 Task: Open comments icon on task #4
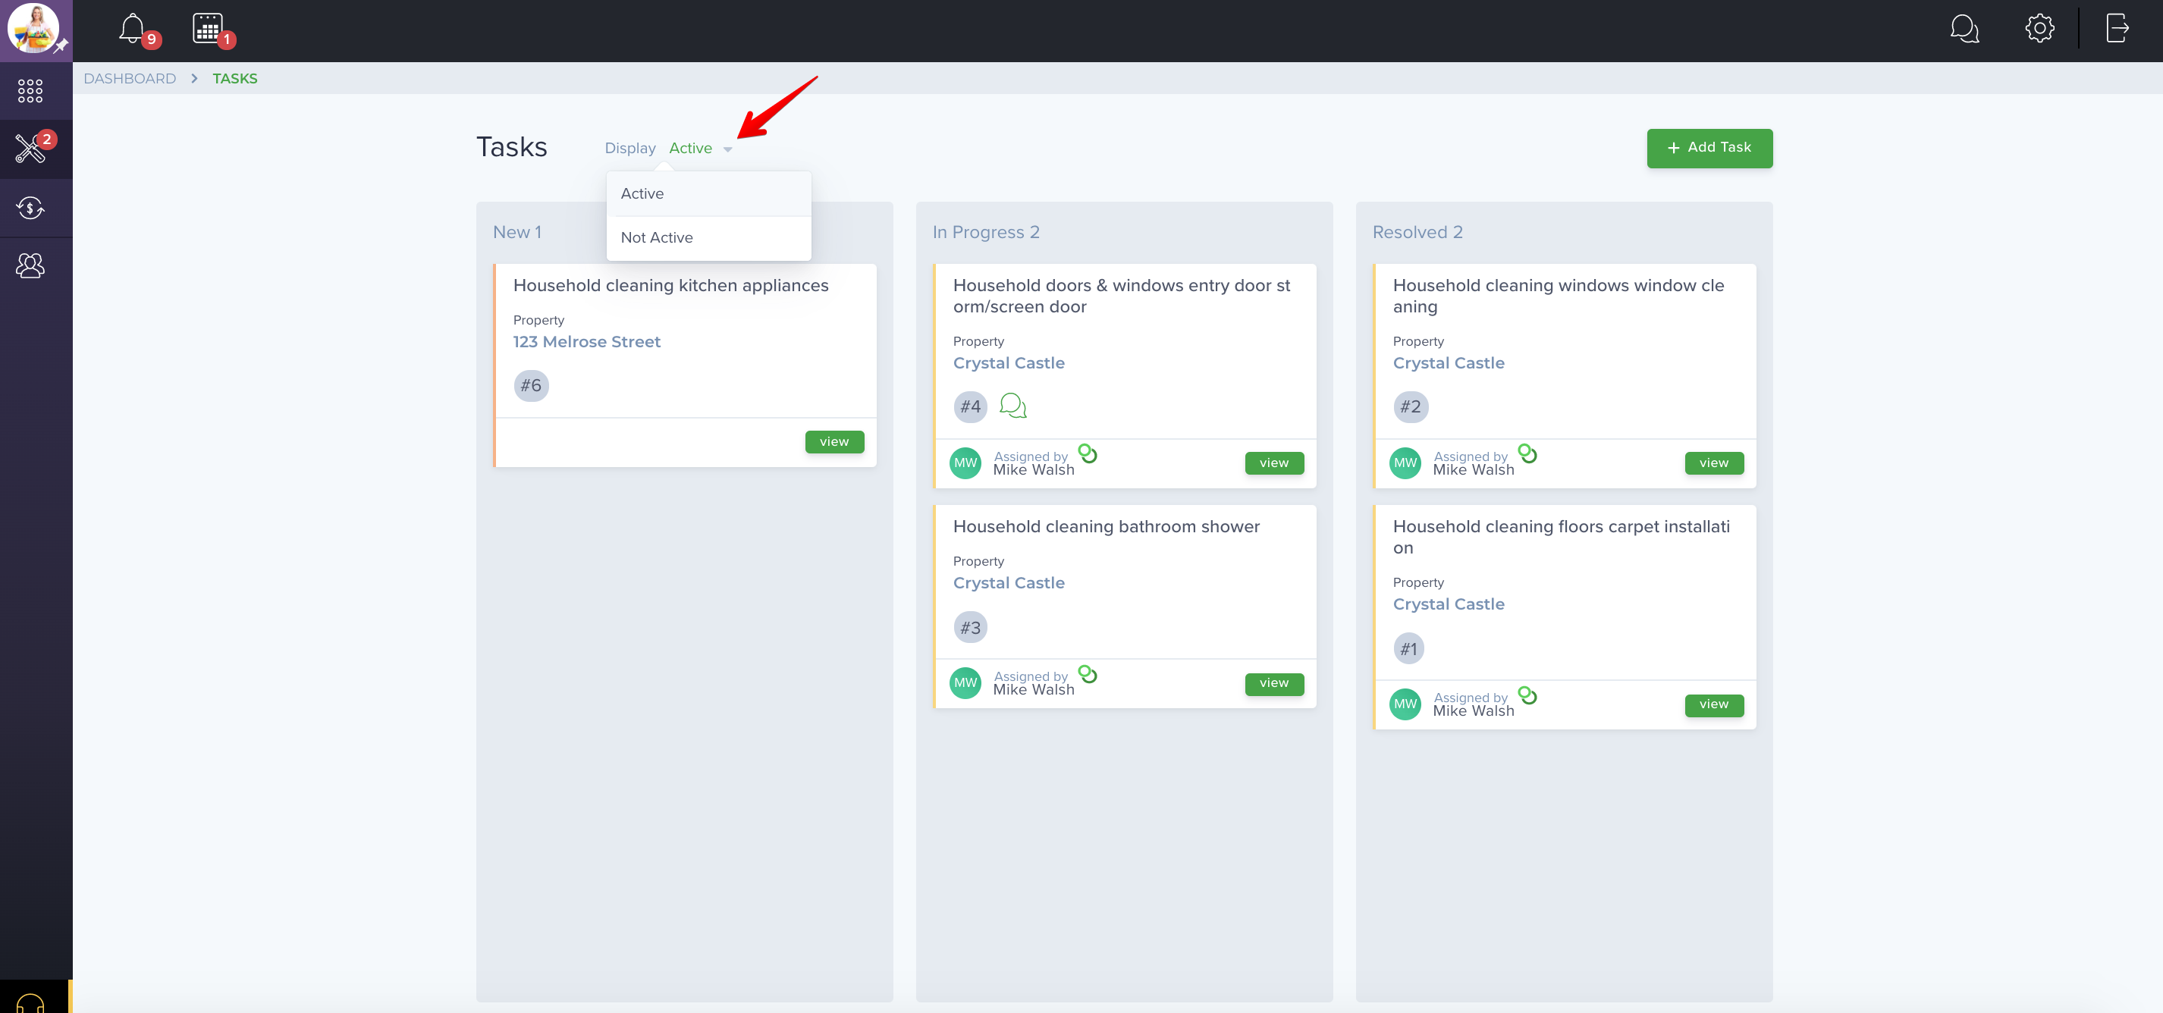[1013, 406]
